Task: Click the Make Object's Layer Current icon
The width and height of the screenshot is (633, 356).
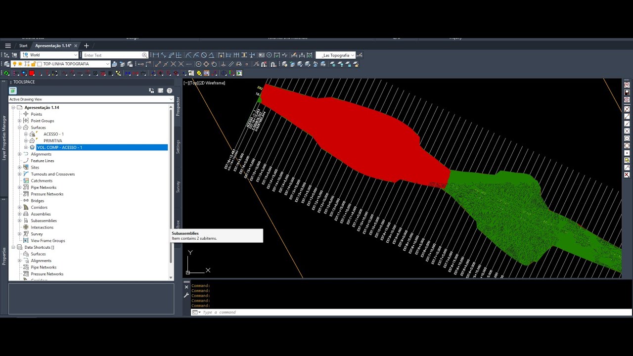Action: [114, 64]
